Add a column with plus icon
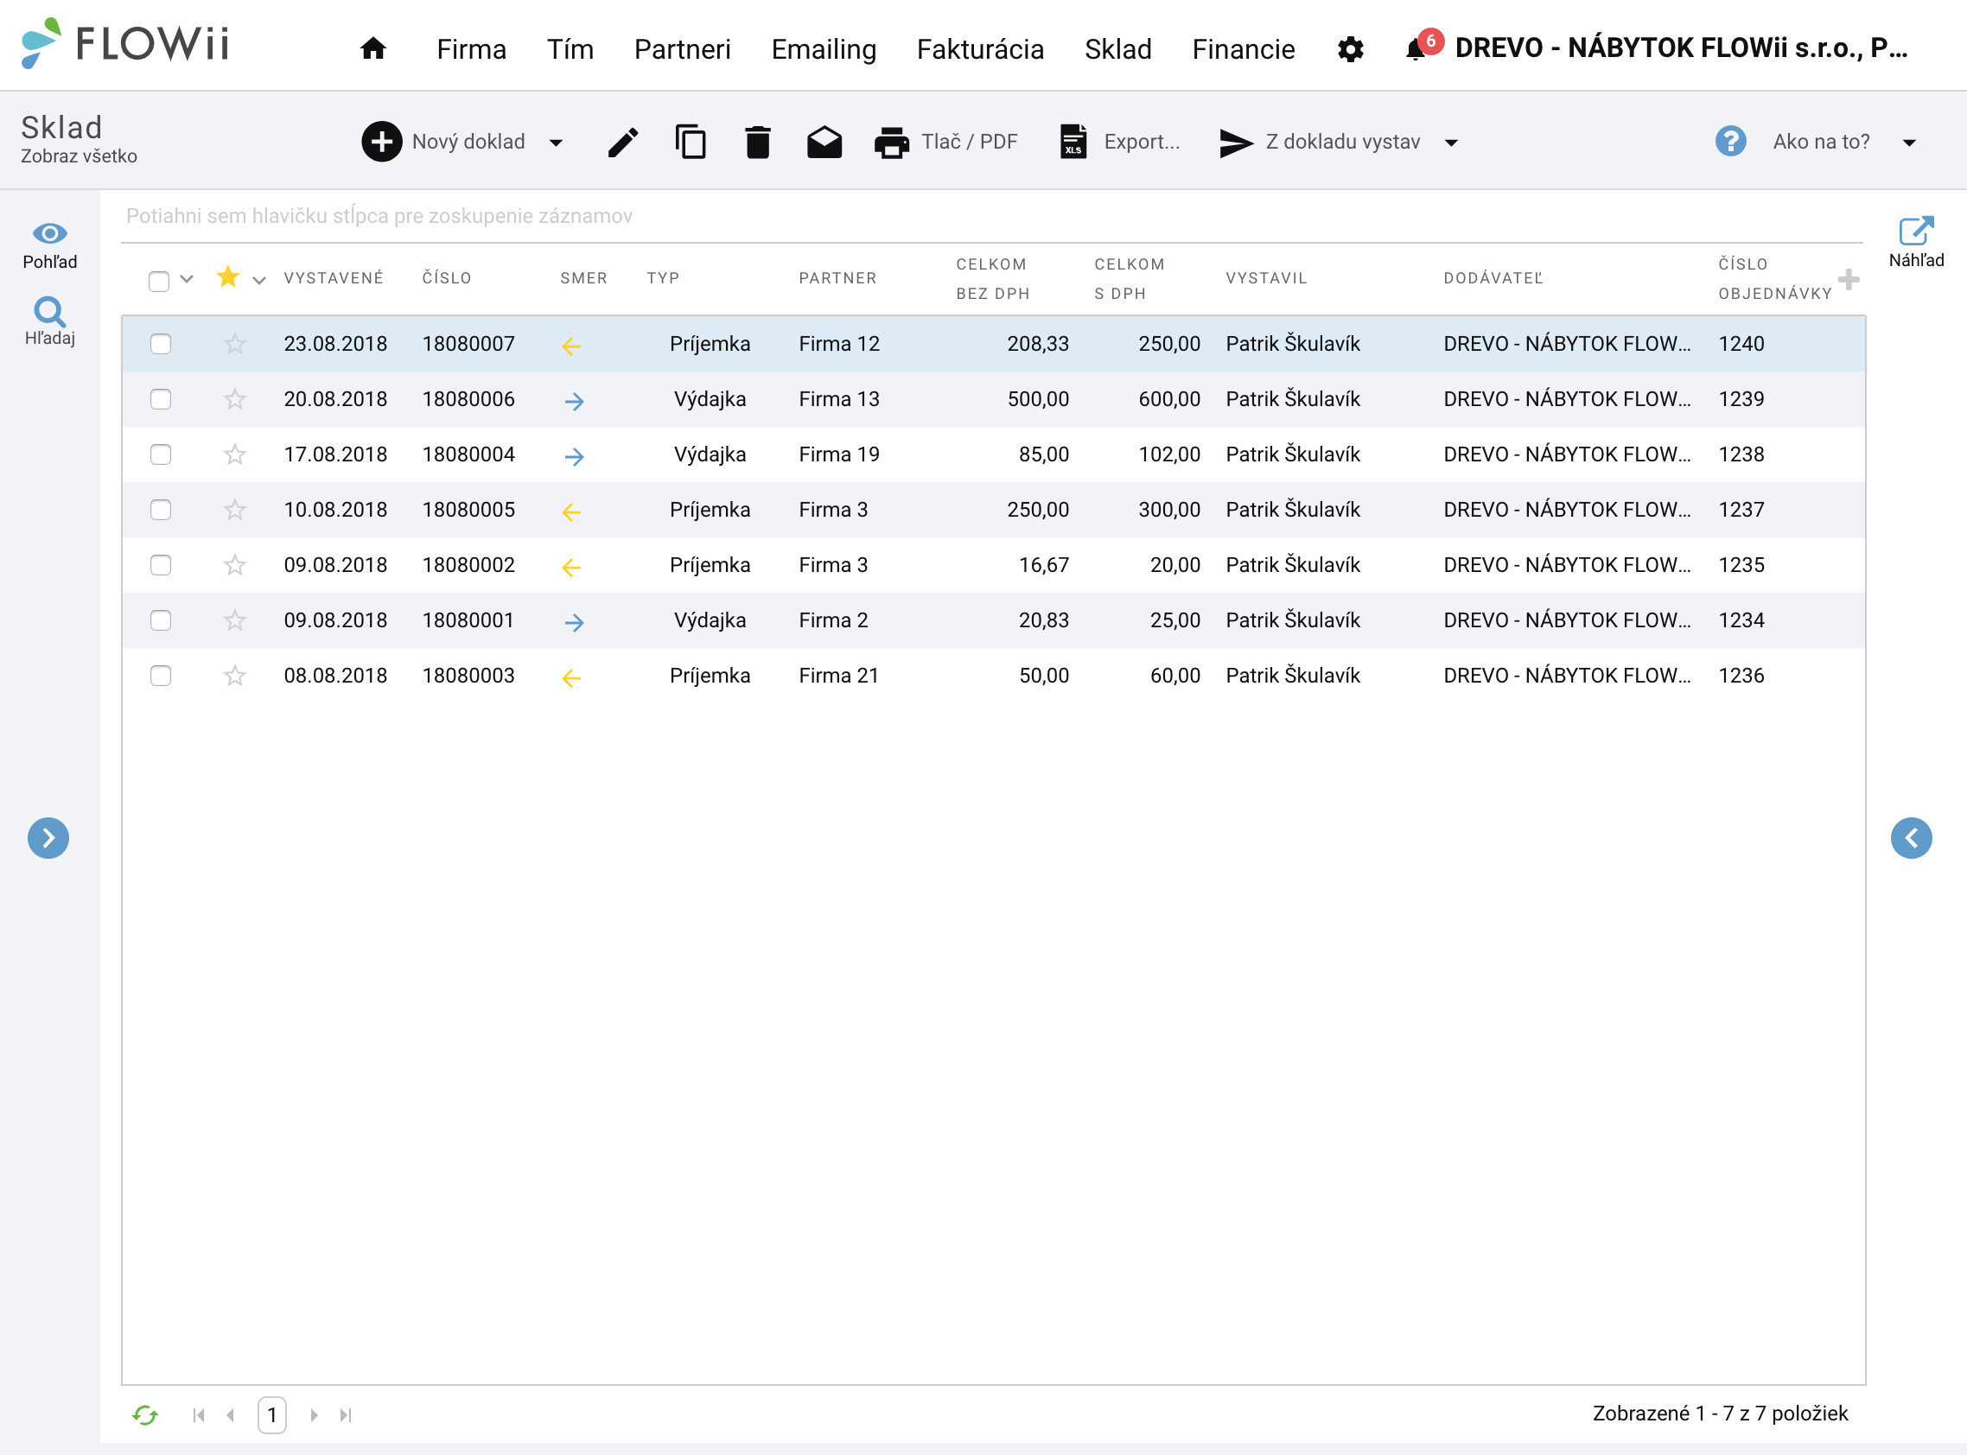 coord(1849,279)
